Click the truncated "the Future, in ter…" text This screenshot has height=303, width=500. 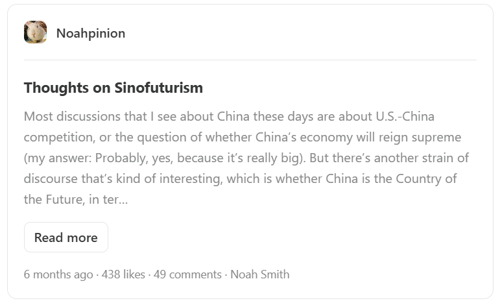click(x=76, y=199)
